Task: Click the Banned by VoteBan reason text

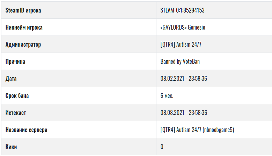Action: tap(180, 62)
